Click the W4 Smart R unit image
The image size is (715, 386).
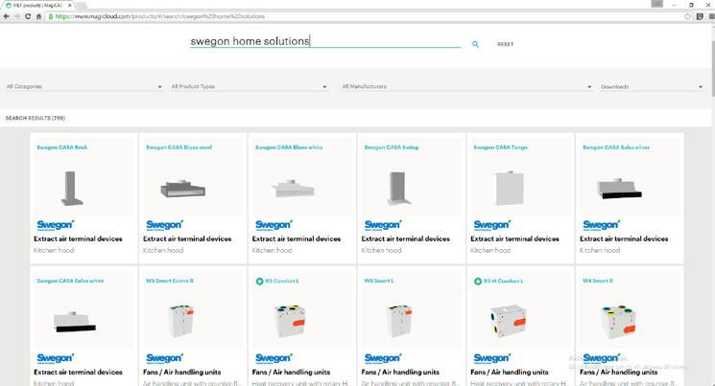[619, 322]
